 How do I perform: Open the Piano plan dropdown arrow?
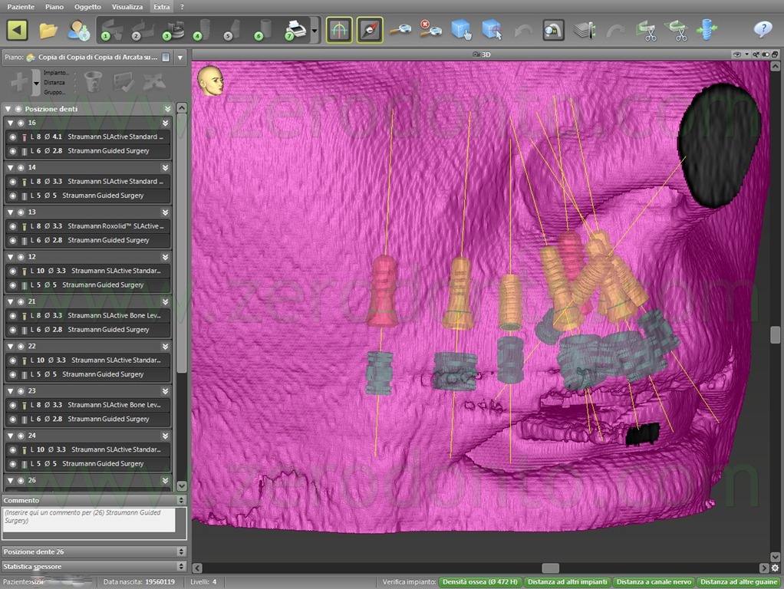pos(180,58)
